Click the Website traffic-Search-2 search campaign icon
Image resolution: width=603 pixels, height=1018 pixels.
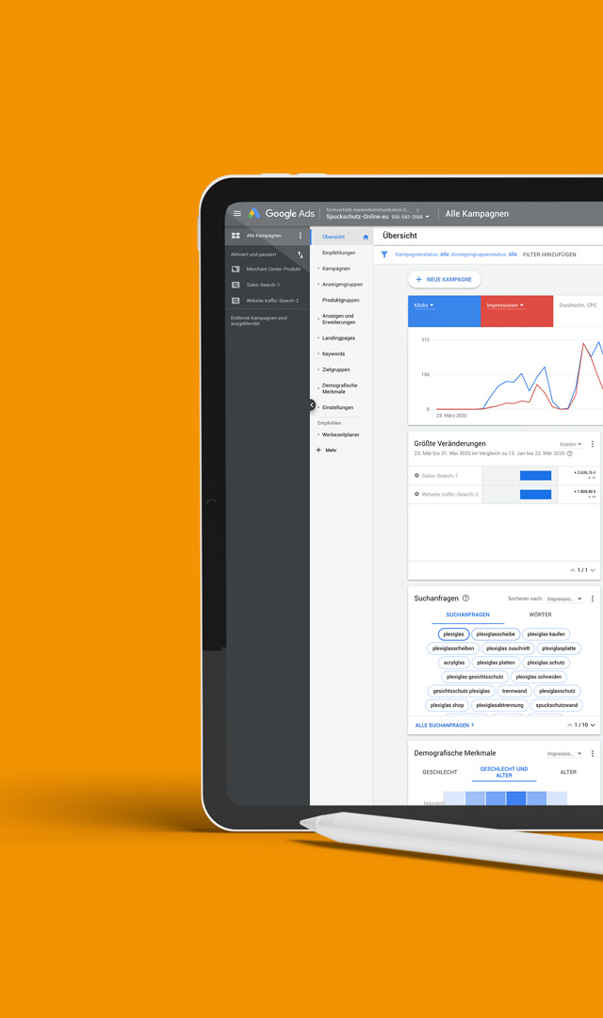click(x=236, y=301)
